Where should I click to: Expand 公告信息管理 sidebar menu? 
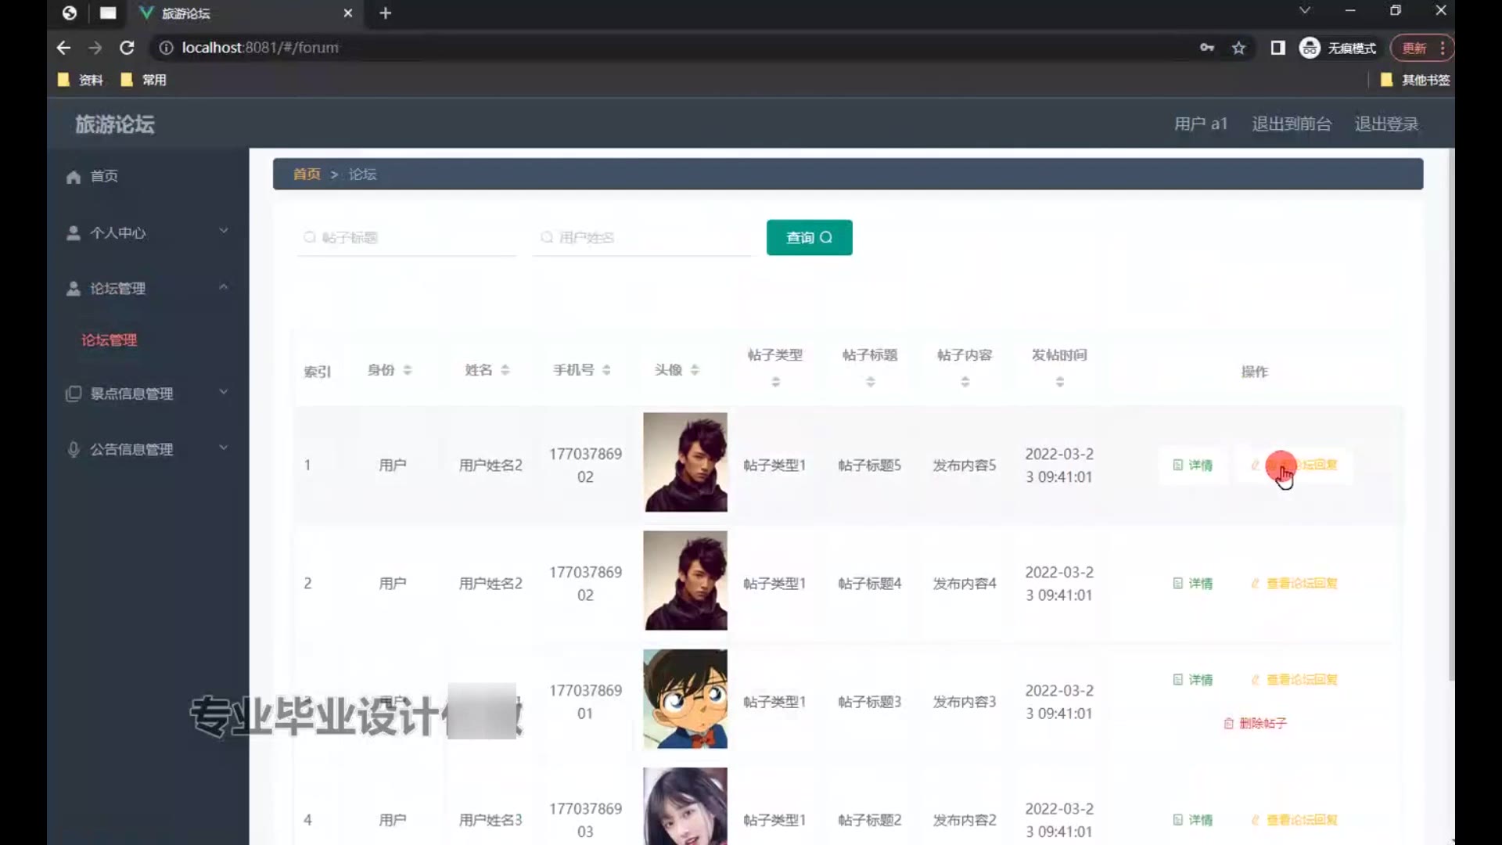[x=148, y=449]
